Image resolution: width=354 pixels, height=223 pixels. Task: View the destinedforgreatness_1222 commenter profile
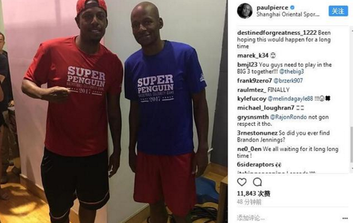click(x=277, y=33)
